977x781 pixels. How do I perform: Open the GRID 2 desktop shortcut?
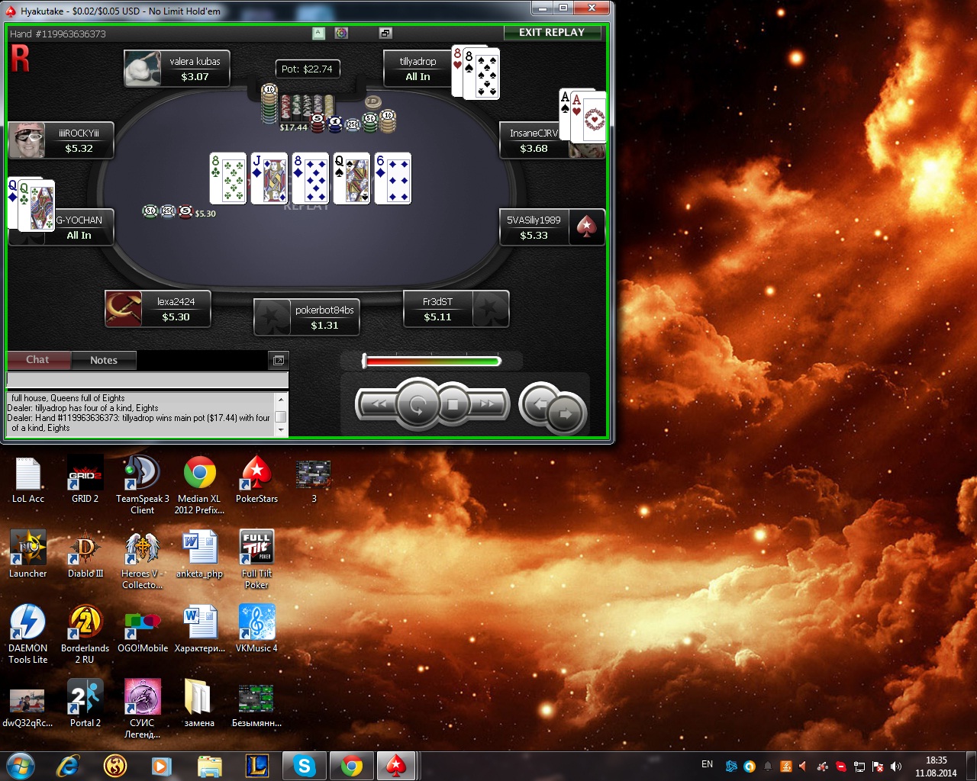[85, 480]
